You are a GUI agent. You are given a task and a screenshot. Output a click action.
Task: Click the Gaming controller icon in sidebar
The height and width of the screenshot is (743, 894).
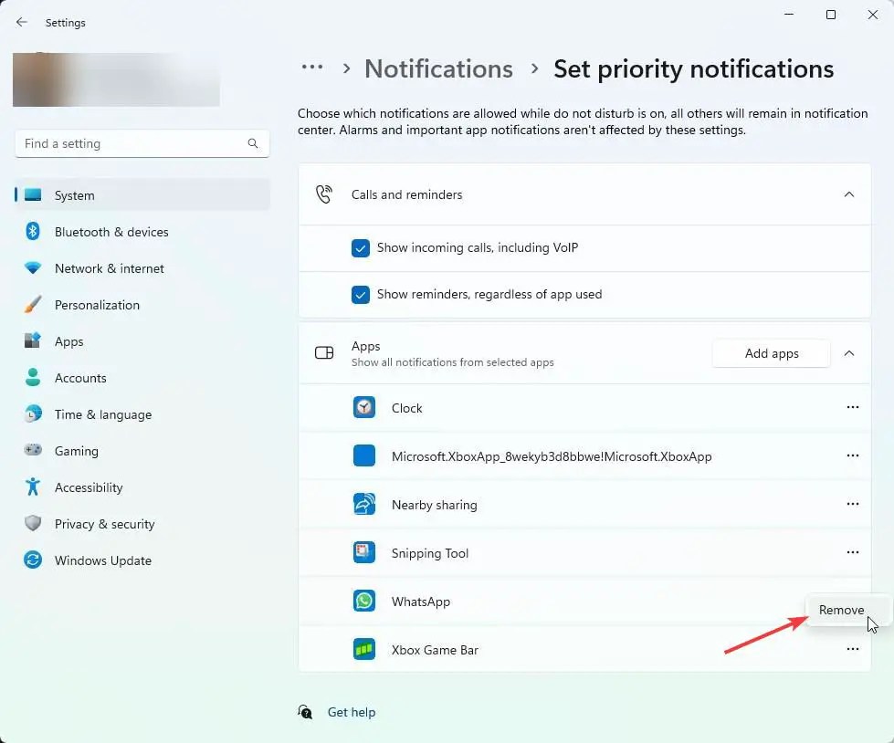tap(31, 451)
